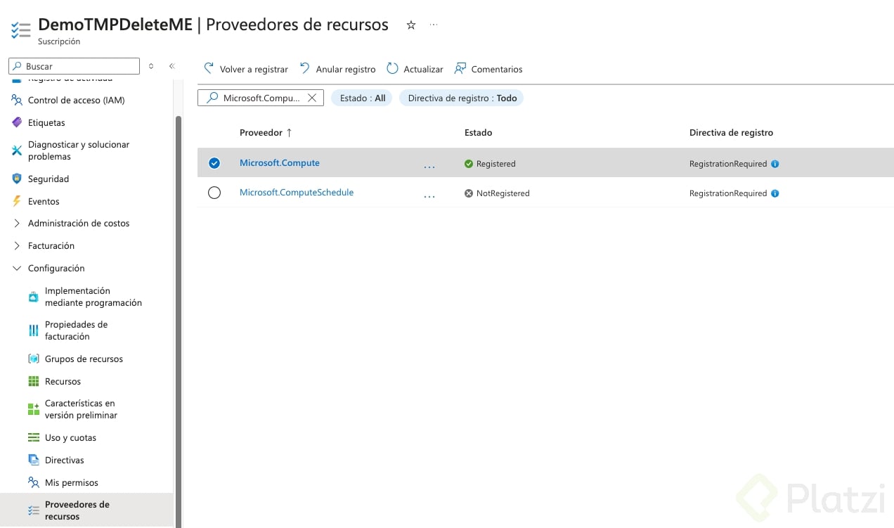Click the Directiva de registro column header
The width and height of the screenshot is (894, 528).
point(731,132)
